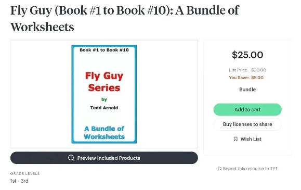Click the List Price label

(x=239, y=70)
